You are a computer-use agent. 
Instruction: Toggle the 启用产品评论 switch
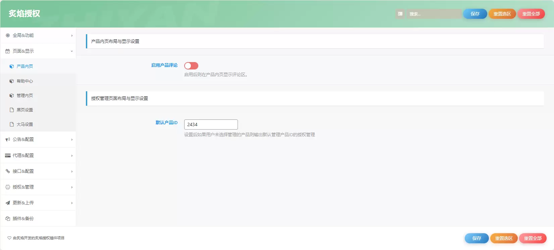191,66
